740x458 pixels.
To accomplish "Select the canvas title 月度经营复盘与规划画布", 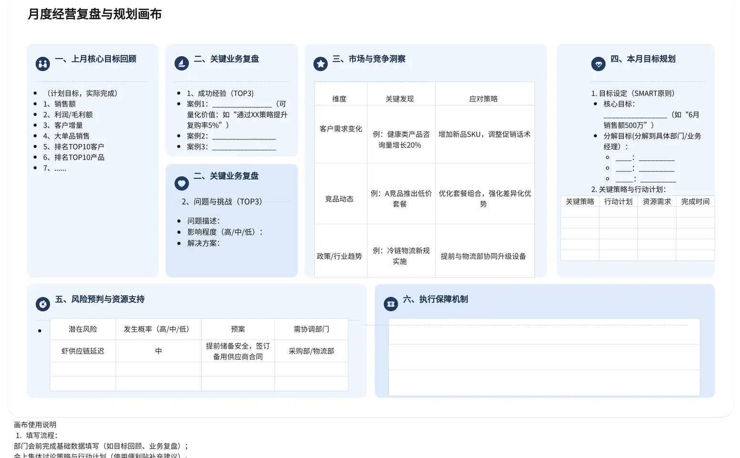I will coord(94,14).
